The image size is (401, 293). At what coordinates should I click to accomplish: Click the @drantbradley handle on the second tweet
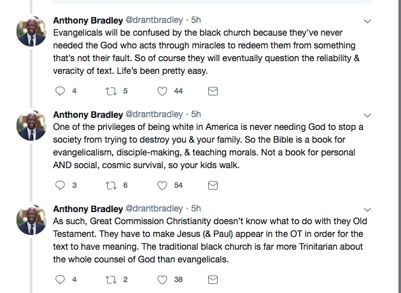click(x=155, y=115)
